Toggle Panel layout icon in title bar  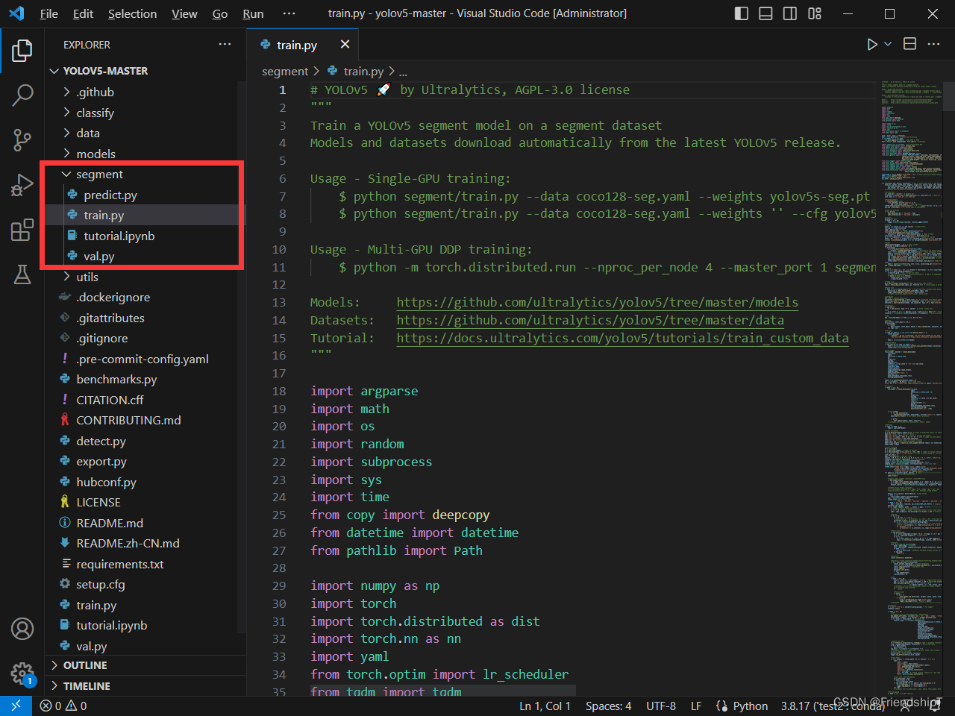pos(765,13)
